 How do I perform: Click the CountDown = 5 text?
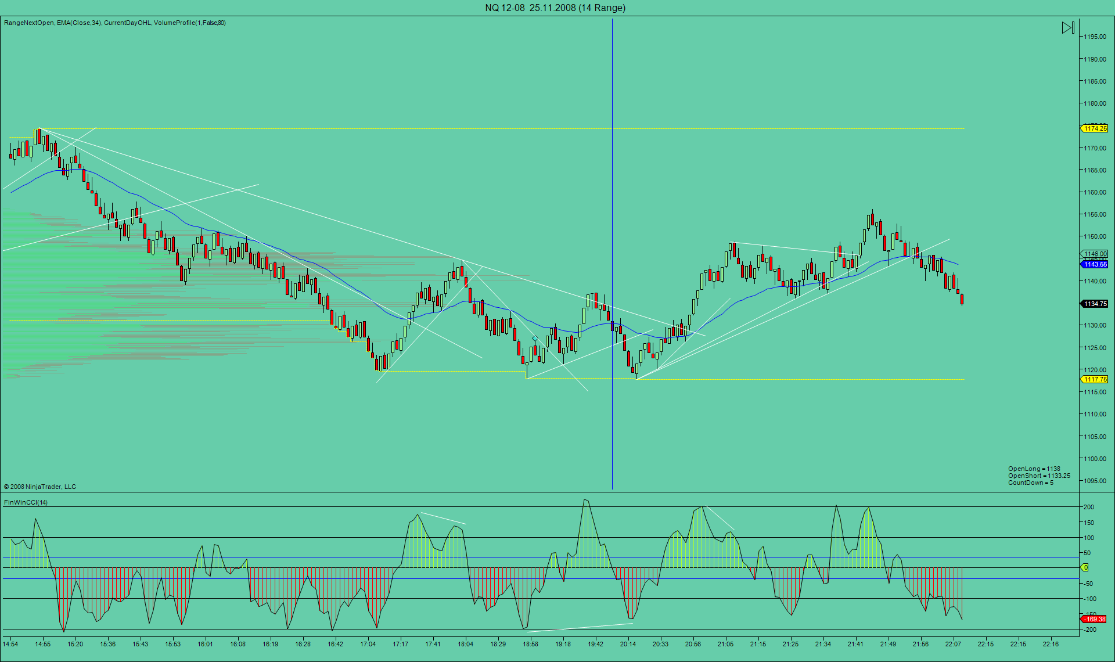click(x=1030, y=483)
